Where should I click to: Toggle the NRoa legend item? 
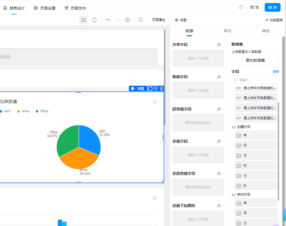42,111
